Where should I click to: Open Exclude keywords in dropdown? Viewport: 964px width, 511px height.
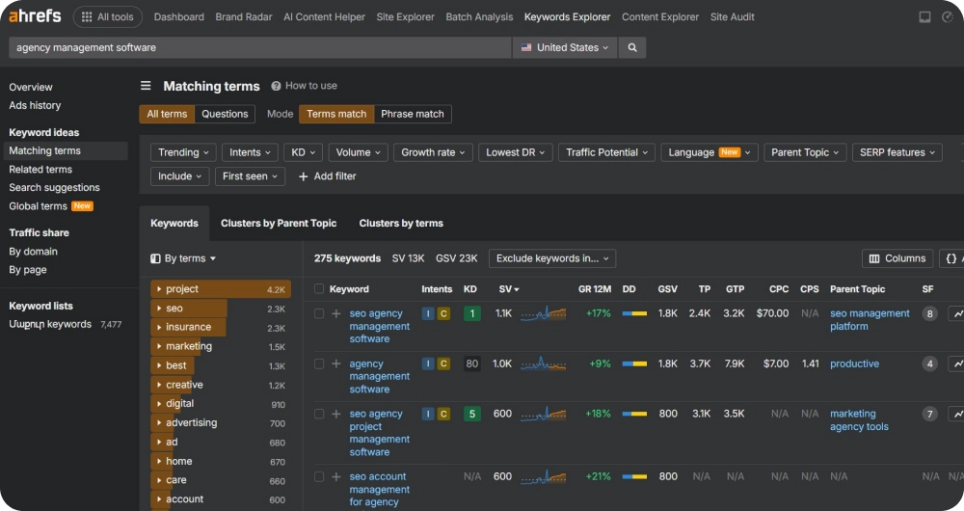[x=552, y=259]
